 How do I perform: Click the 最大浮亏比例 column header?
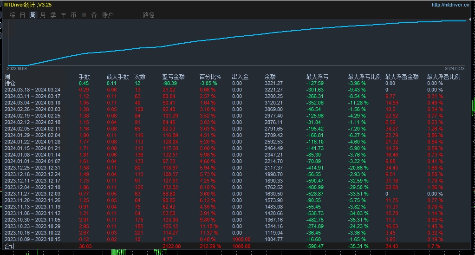(x=364, y=77)
